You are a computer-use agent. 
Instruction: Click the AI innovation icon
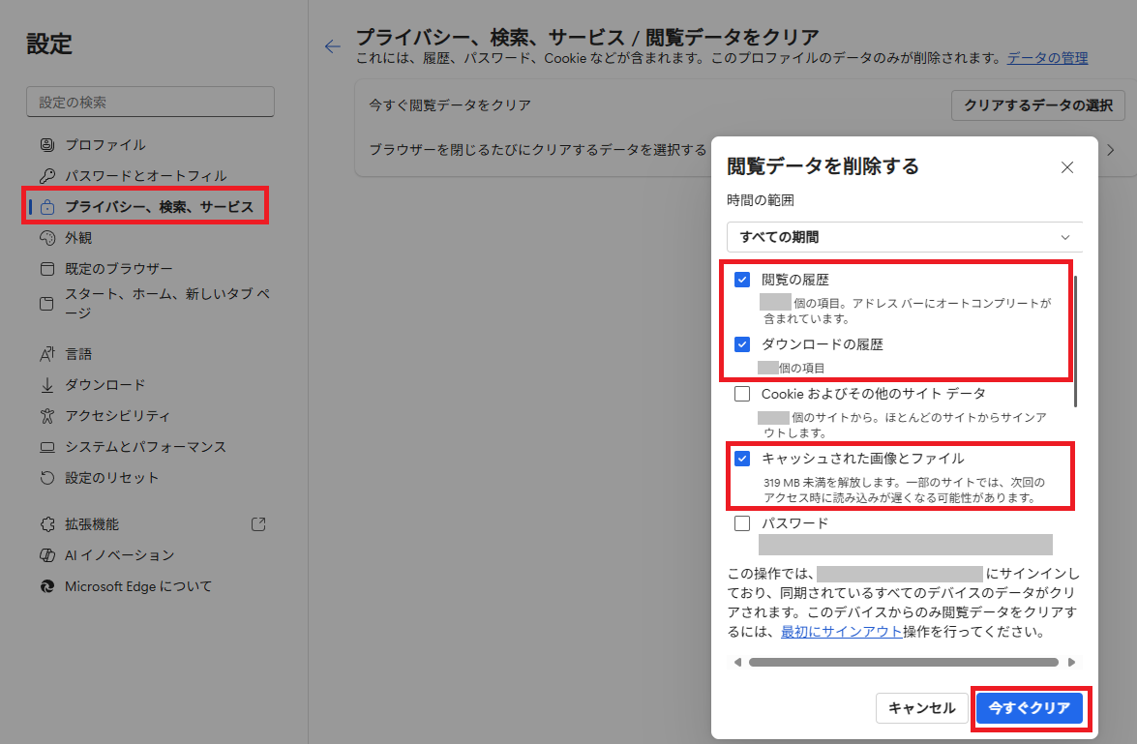[47, 555]
